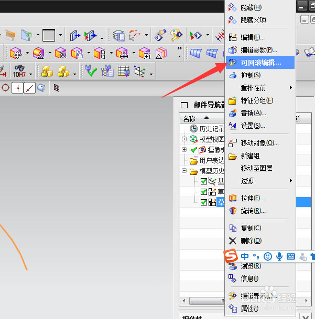Click the copy face cube icon
Screen dimensions: 315x319
(77, 53)
